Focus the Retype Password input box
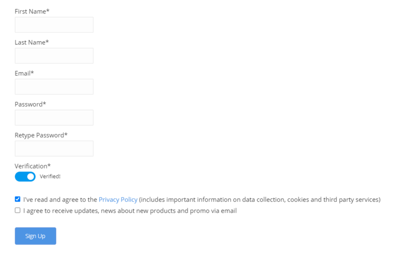413x255 pixels. 54,148
